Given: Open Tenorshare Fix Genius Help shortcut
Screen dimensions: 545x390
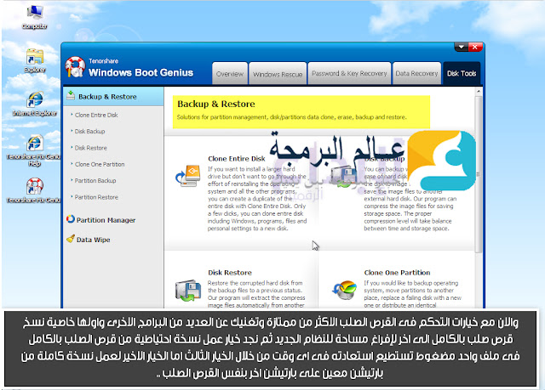Looking at the screenshot, I should (x=34, y=150).
